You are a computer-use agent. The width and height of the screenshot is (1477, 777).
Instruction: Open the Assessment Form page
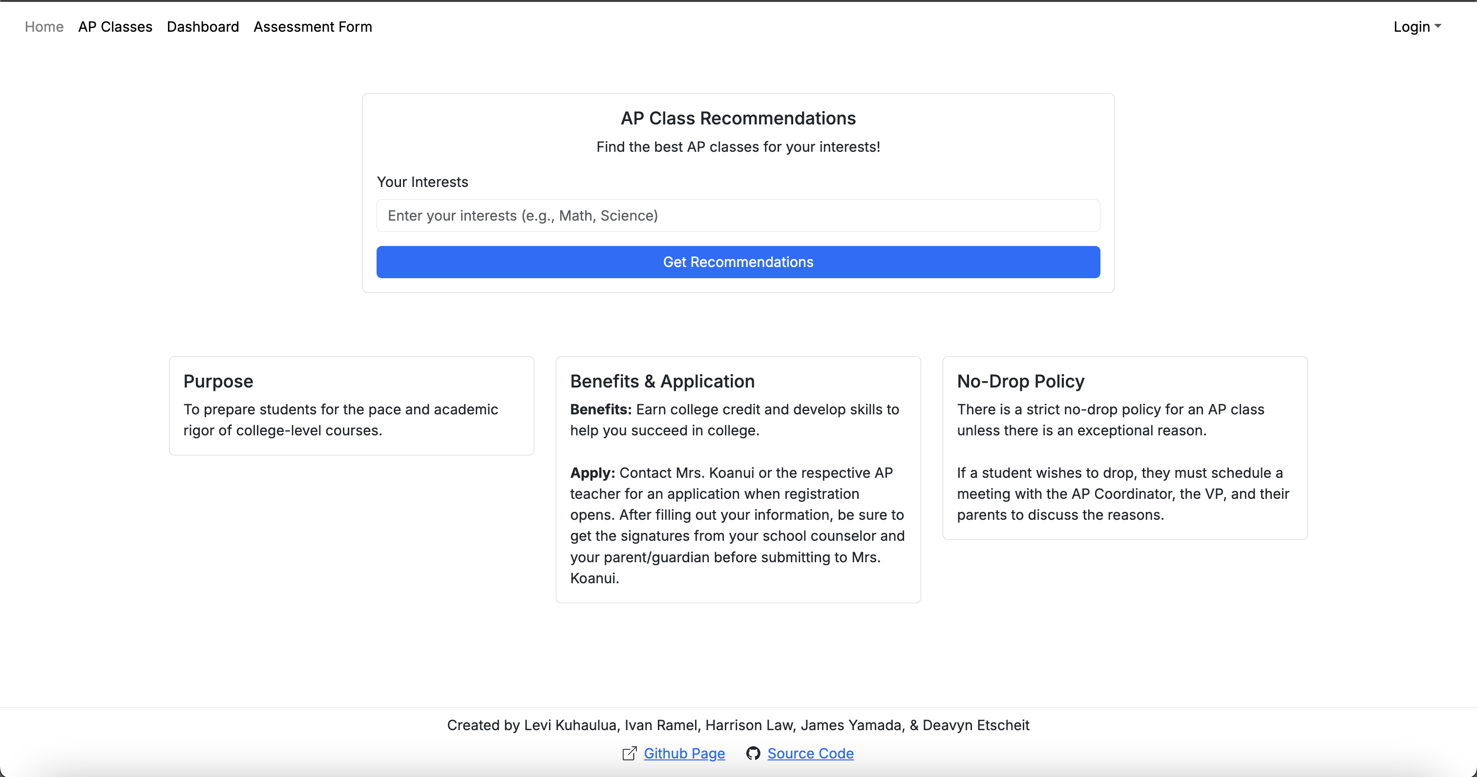[313, 27]
